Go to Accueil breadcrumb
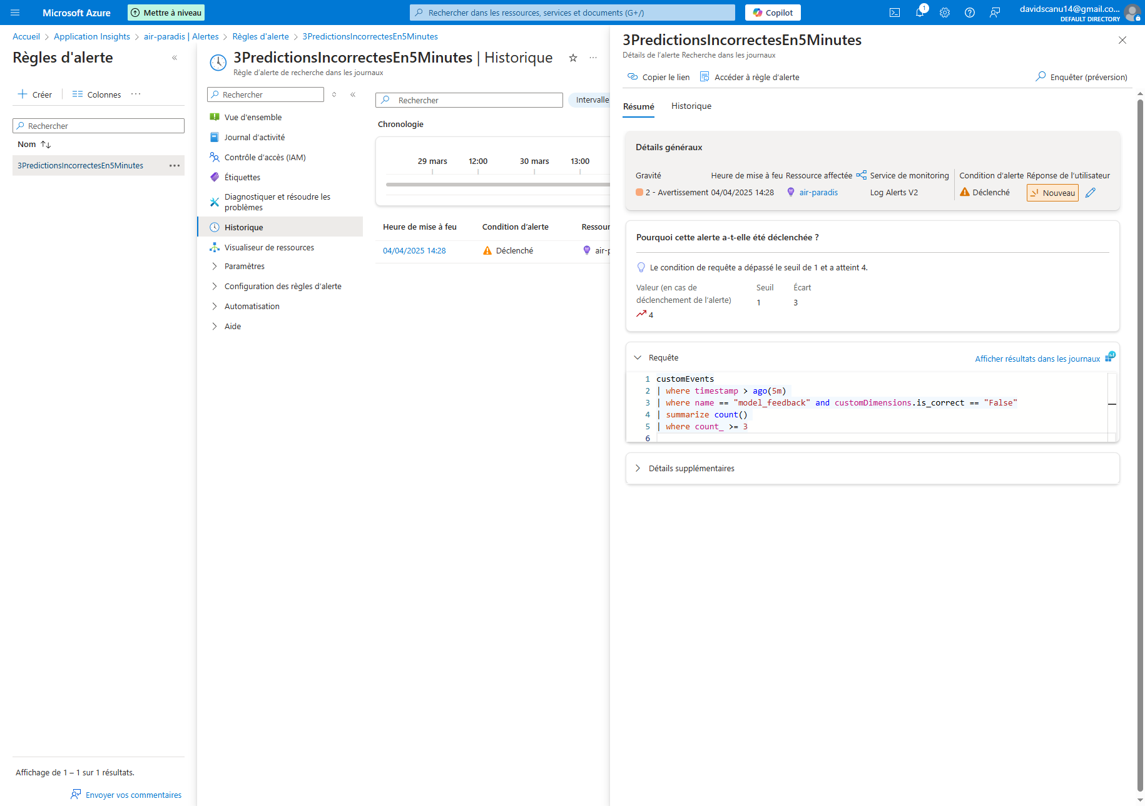Viewport: 1145px width, 806px height. [x=26, y=36]
